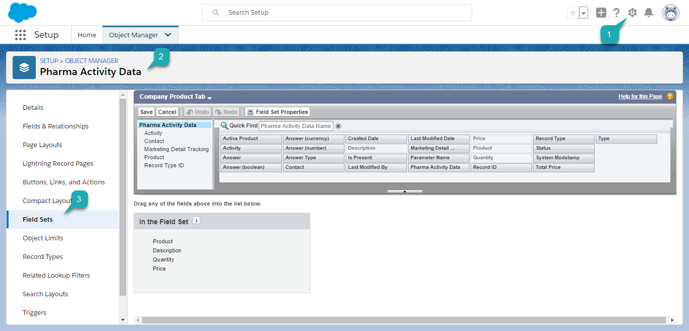Click the user avatar profile icon
This screenshot has height=331, width=689.
coord(670,13)
